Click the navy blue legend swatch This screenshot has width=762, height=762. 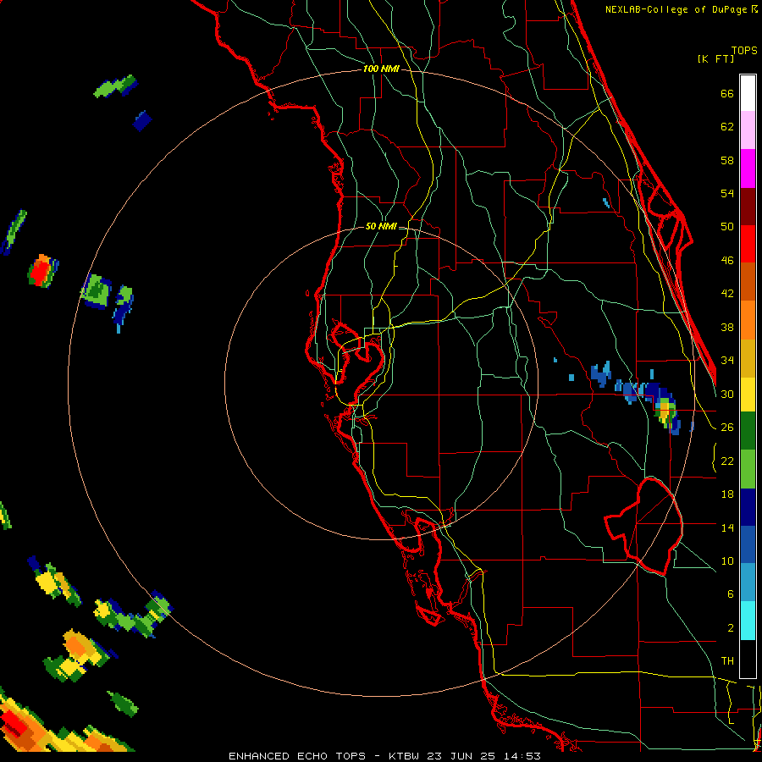(748, 507)
